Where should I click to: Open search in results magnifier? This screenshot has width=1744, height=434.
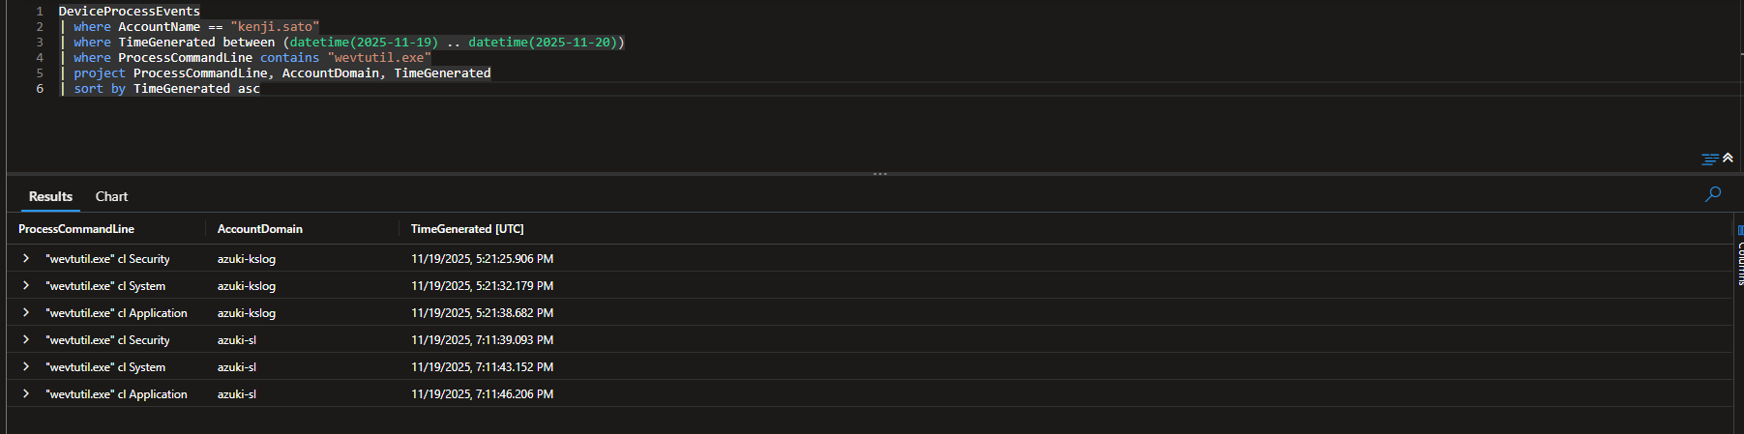click(x=1712, y=194)
